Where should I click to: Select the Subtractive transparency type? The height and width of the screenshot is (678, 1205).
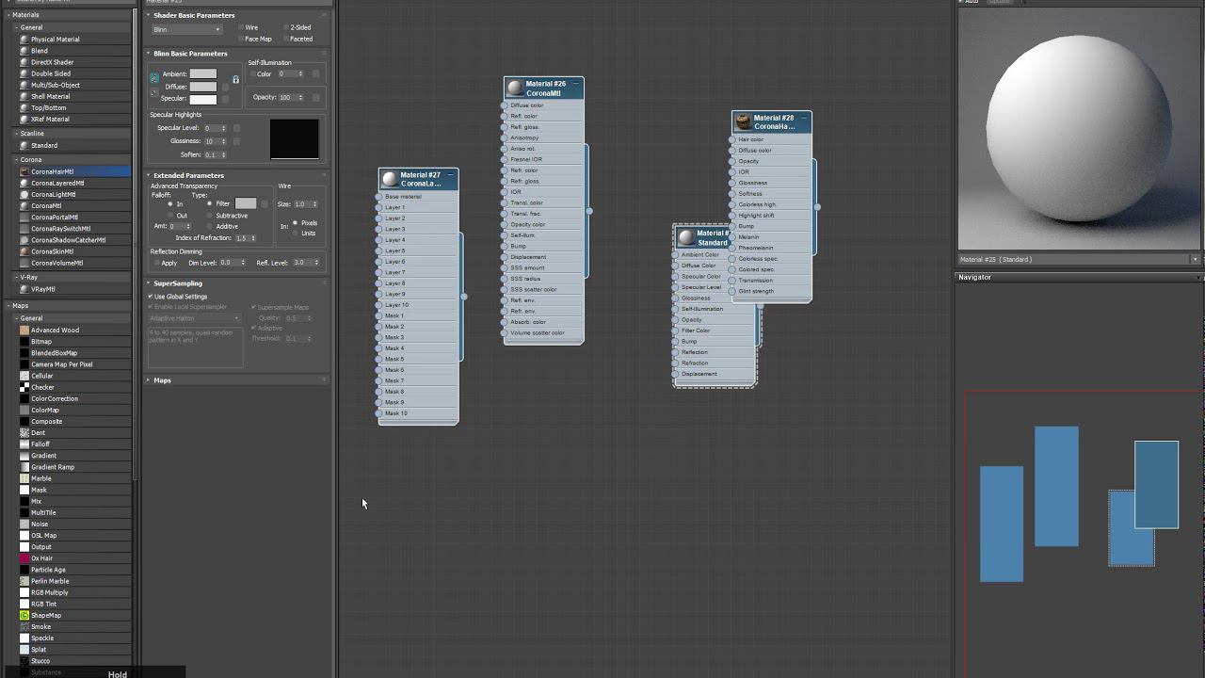[209, 216]
